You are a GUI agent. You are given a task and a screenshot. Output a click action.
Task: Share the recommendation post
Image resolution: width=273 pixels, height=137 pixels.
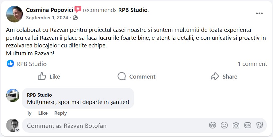click(224, 76)
